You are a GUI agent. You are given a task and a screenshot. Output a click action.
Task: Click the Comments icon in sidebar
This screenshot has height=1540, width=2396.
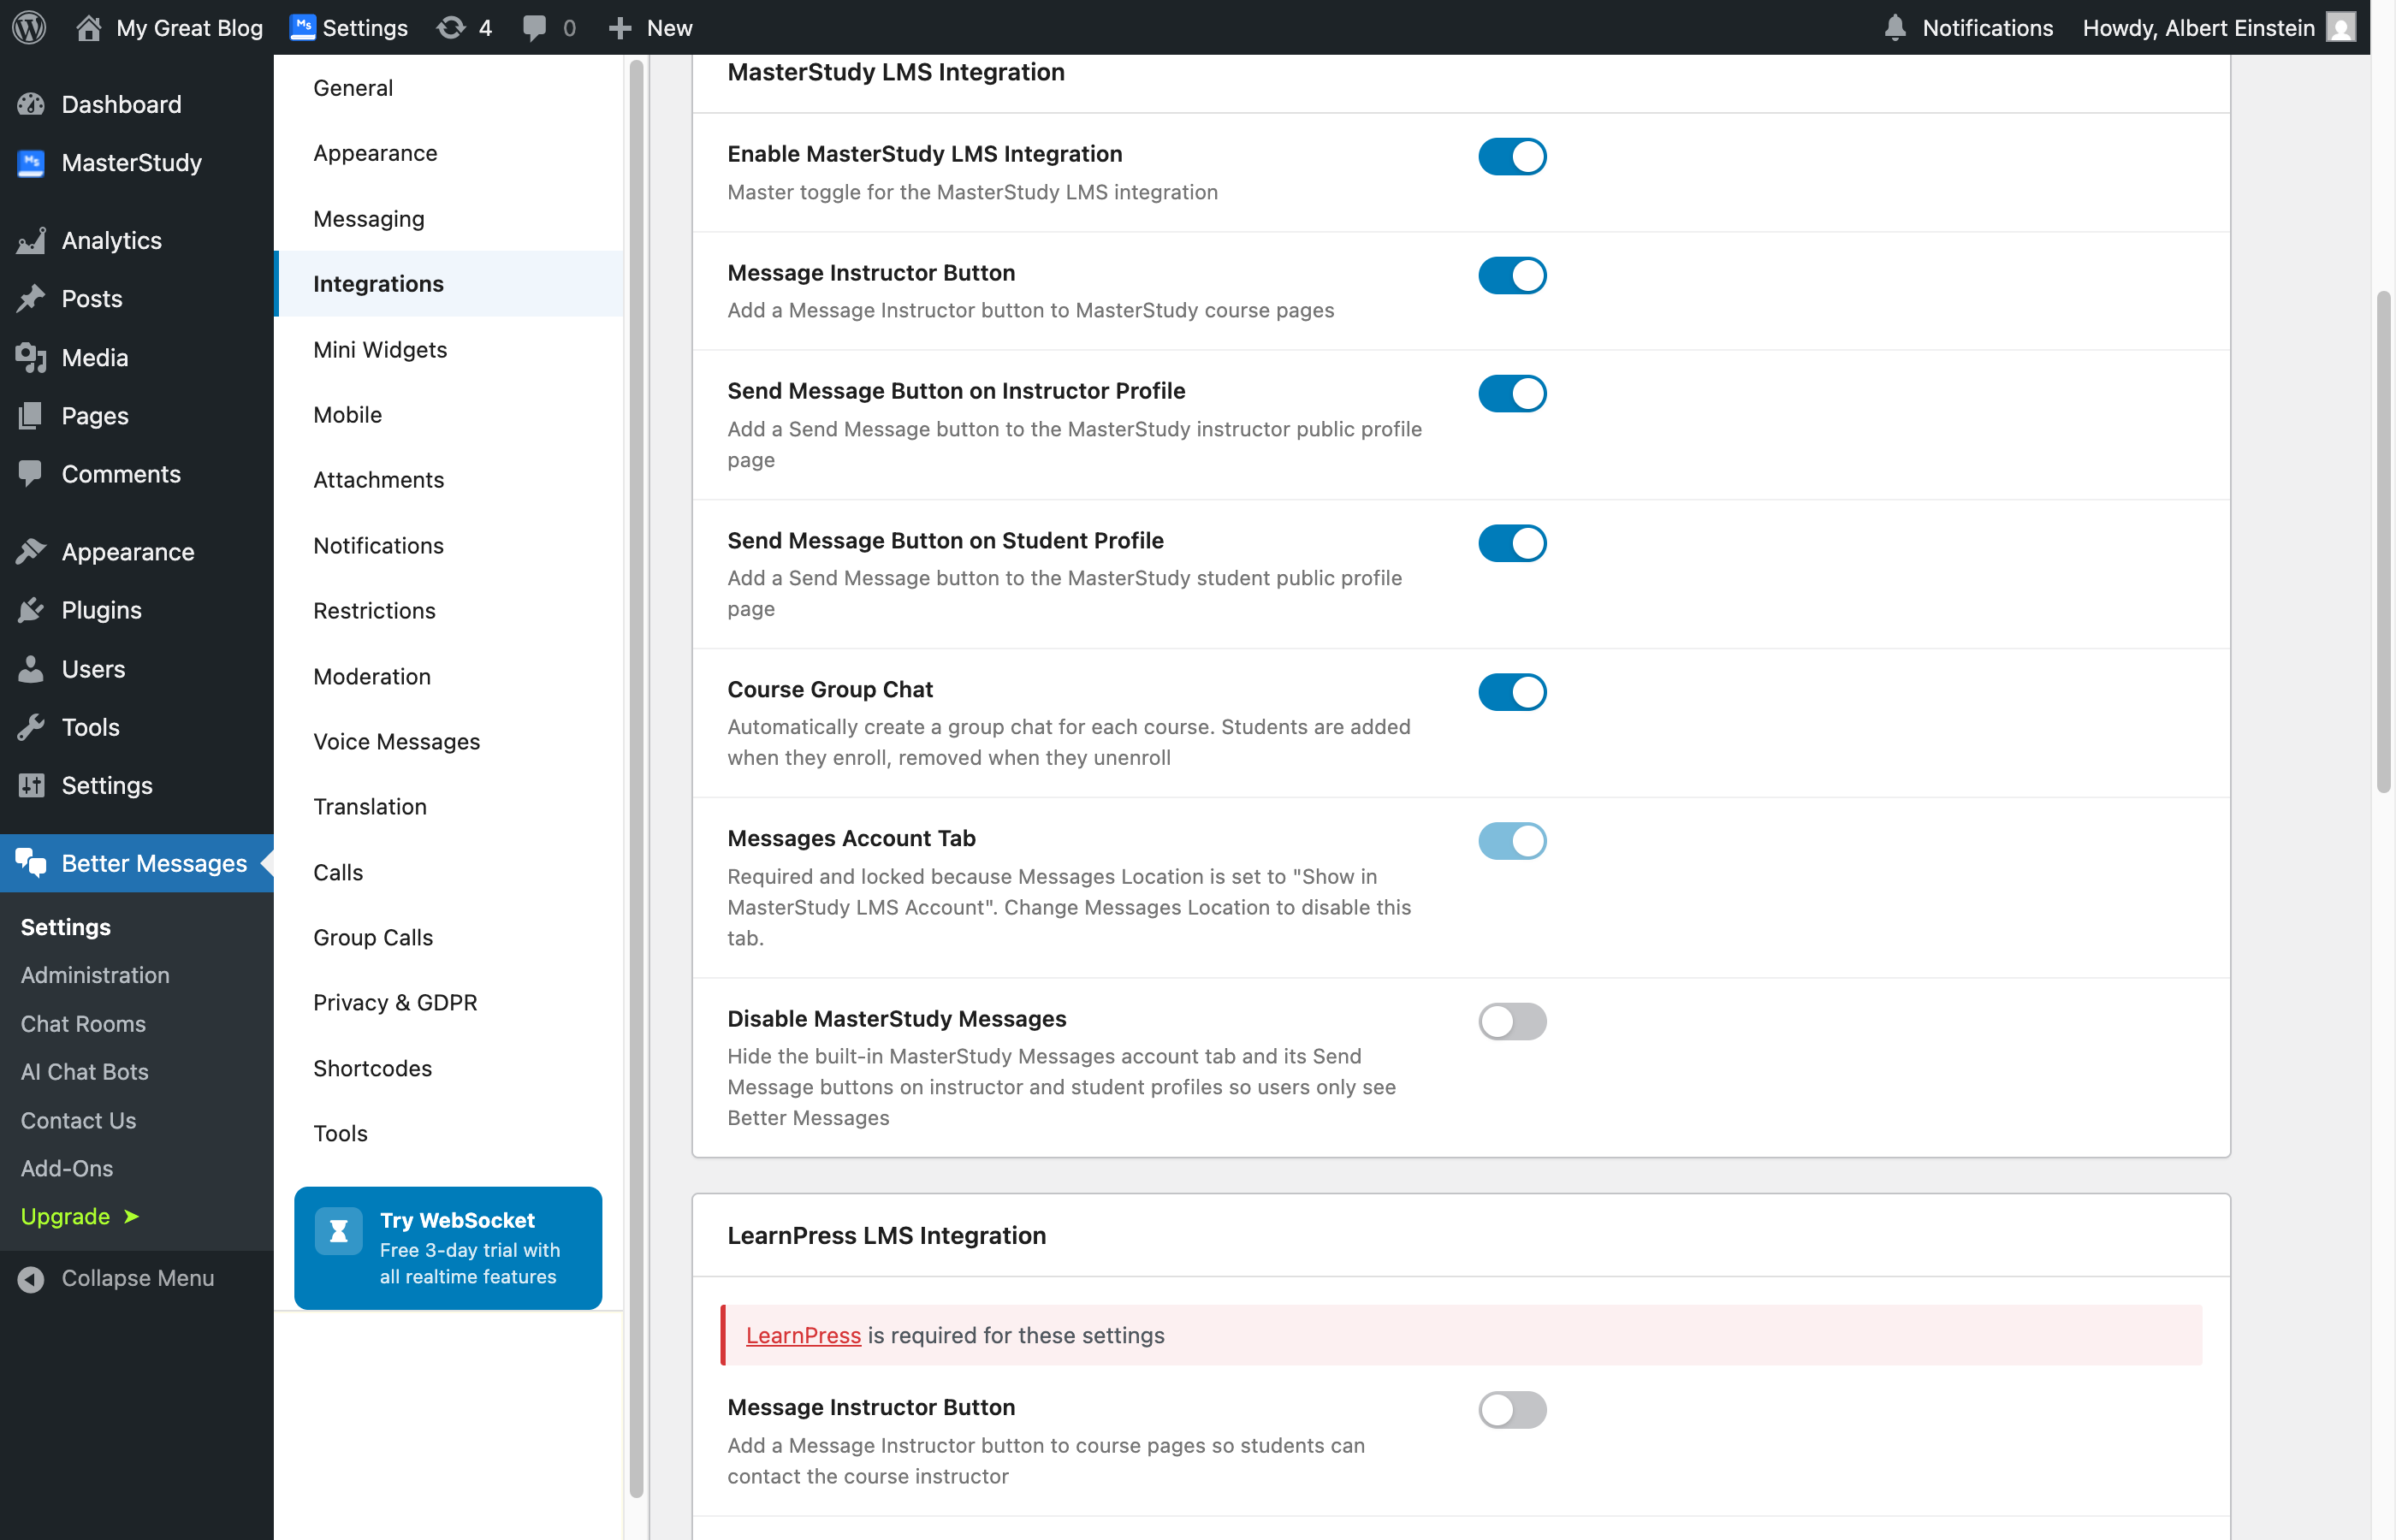(31, 473)
